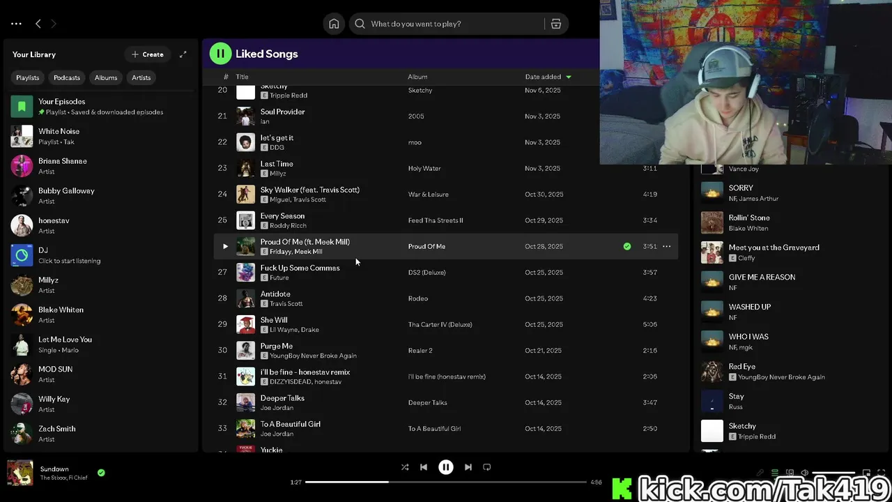Open Briana Shanae artist avatar
Image resolution: width=892 pixels, height=502 pixels.
click(22, 166)
